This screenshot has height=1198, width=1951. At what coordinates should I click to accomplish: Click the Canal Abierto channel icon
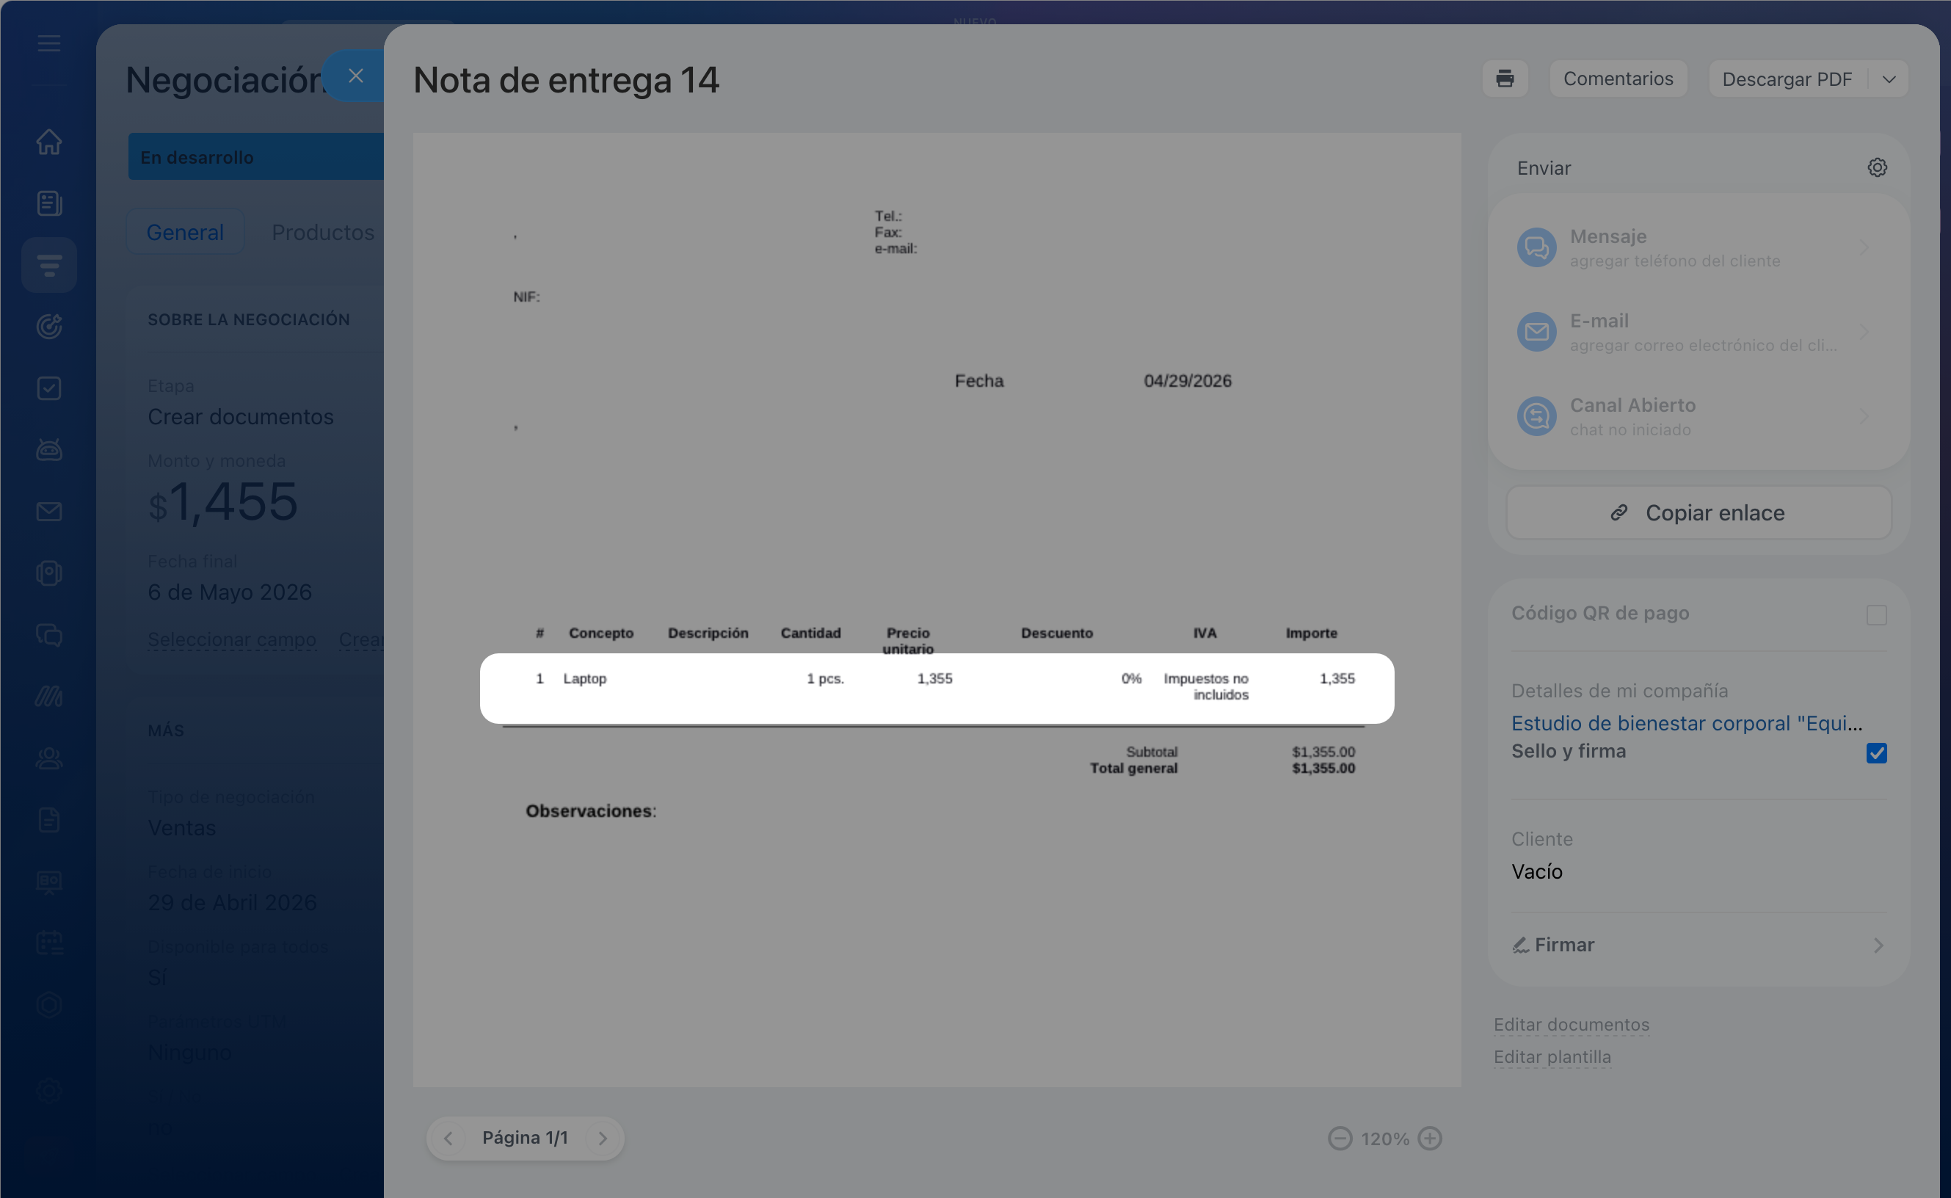(1536, 416)
